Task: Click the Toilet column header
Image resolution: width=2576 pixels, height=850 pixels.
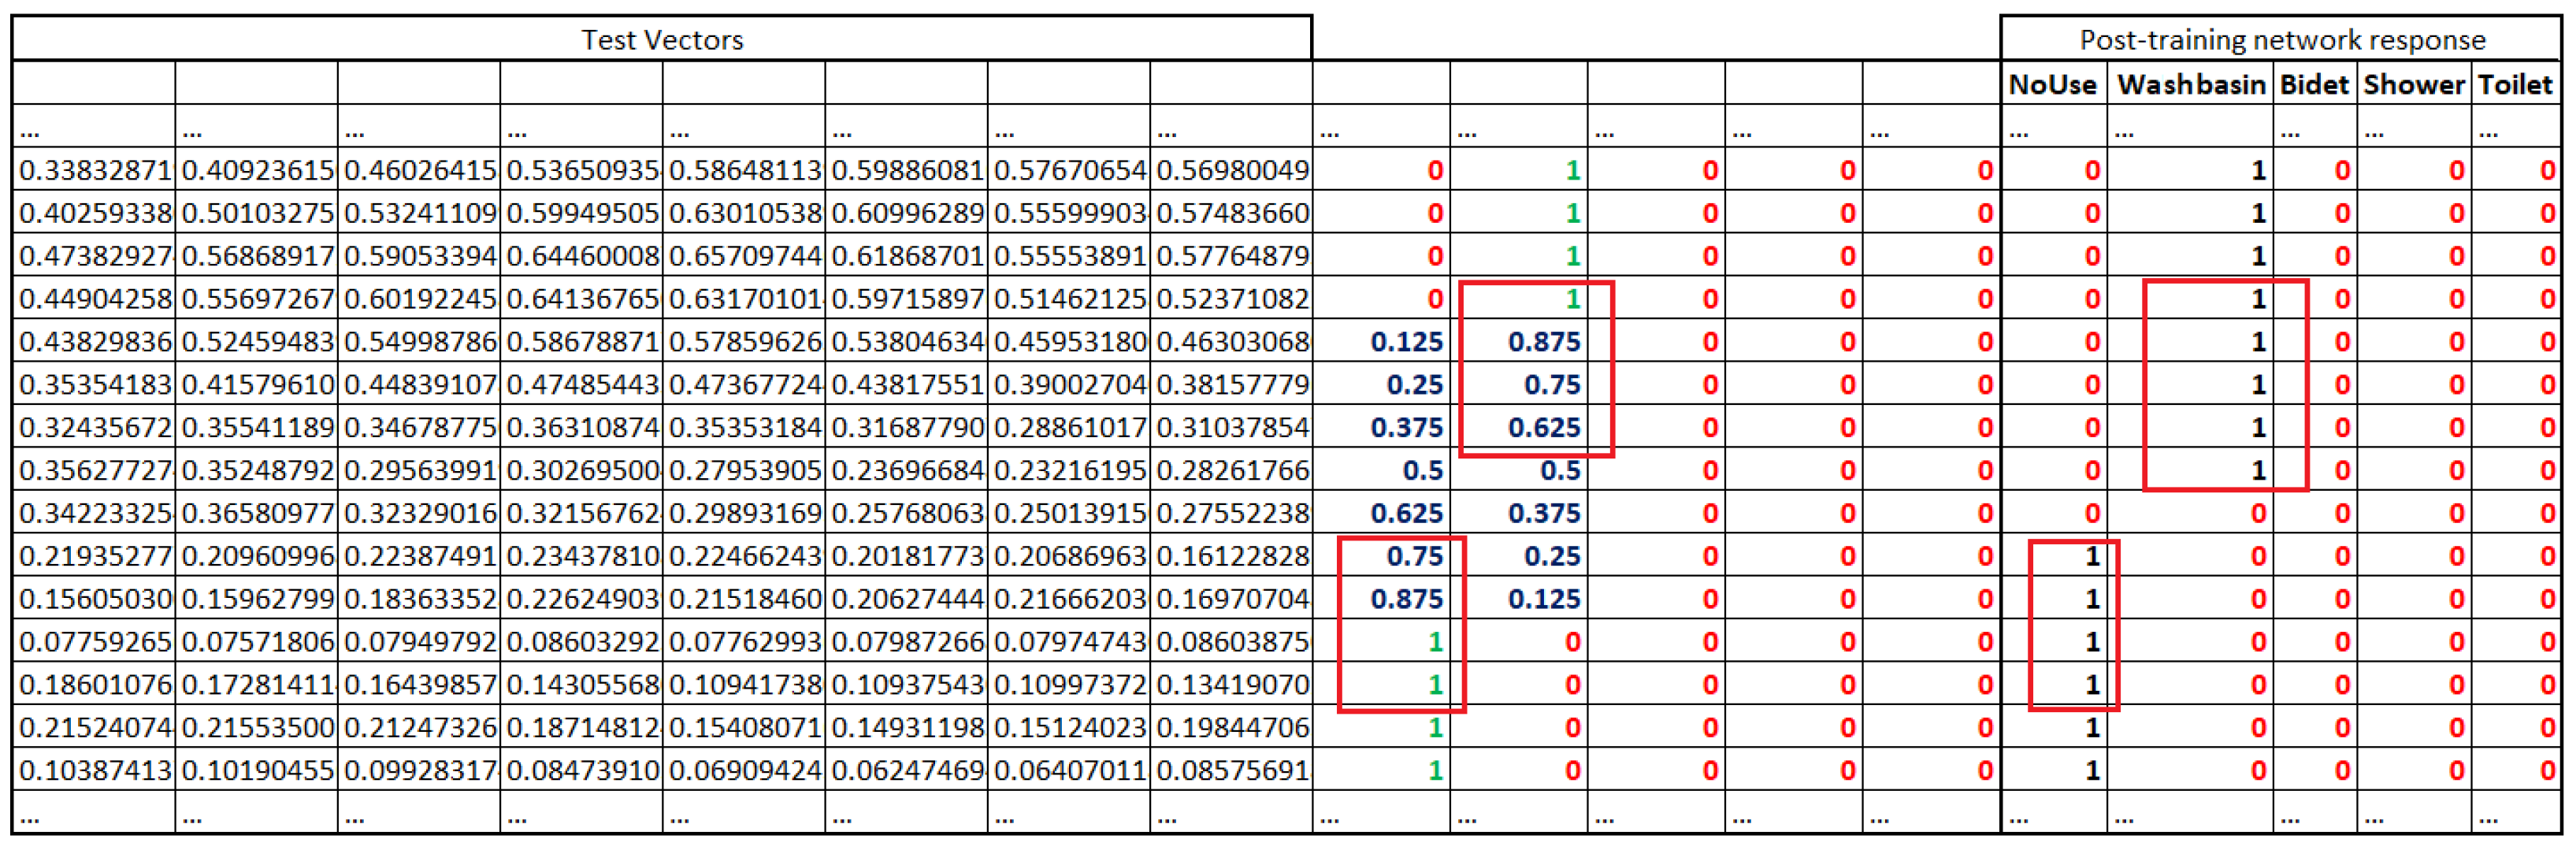Action: (x=2514, y=84)
